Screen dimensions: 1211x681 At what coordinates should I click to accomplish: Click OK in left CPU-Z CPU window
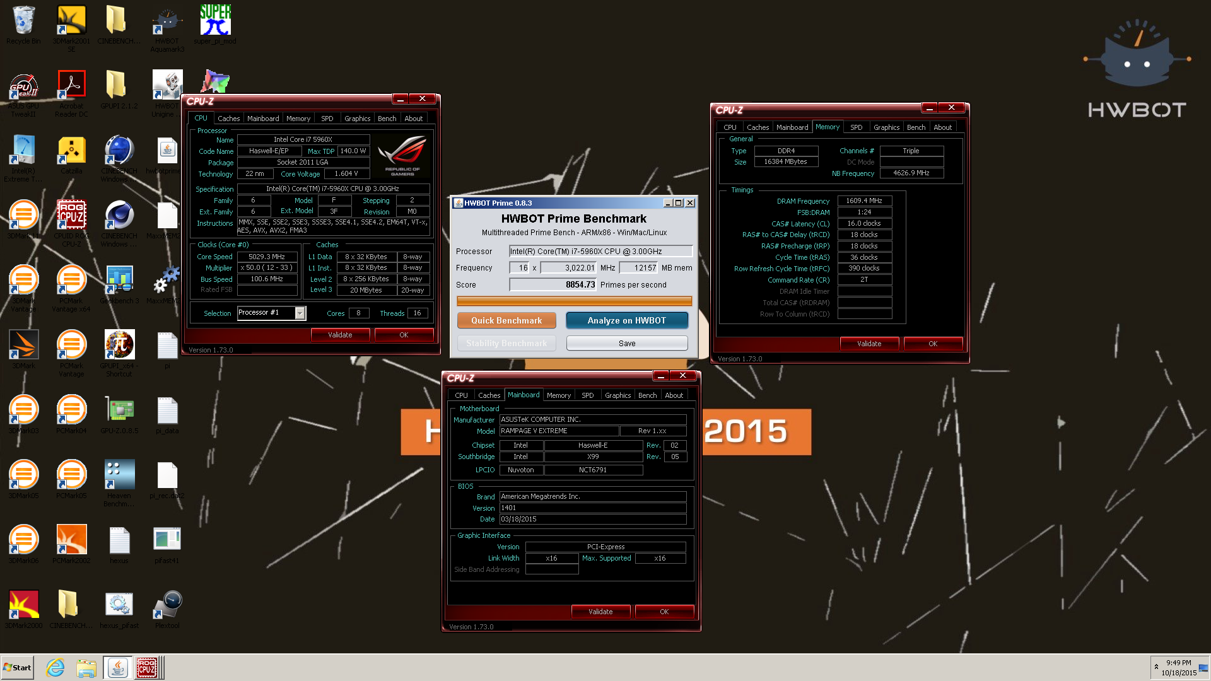[x=404, y=335]
